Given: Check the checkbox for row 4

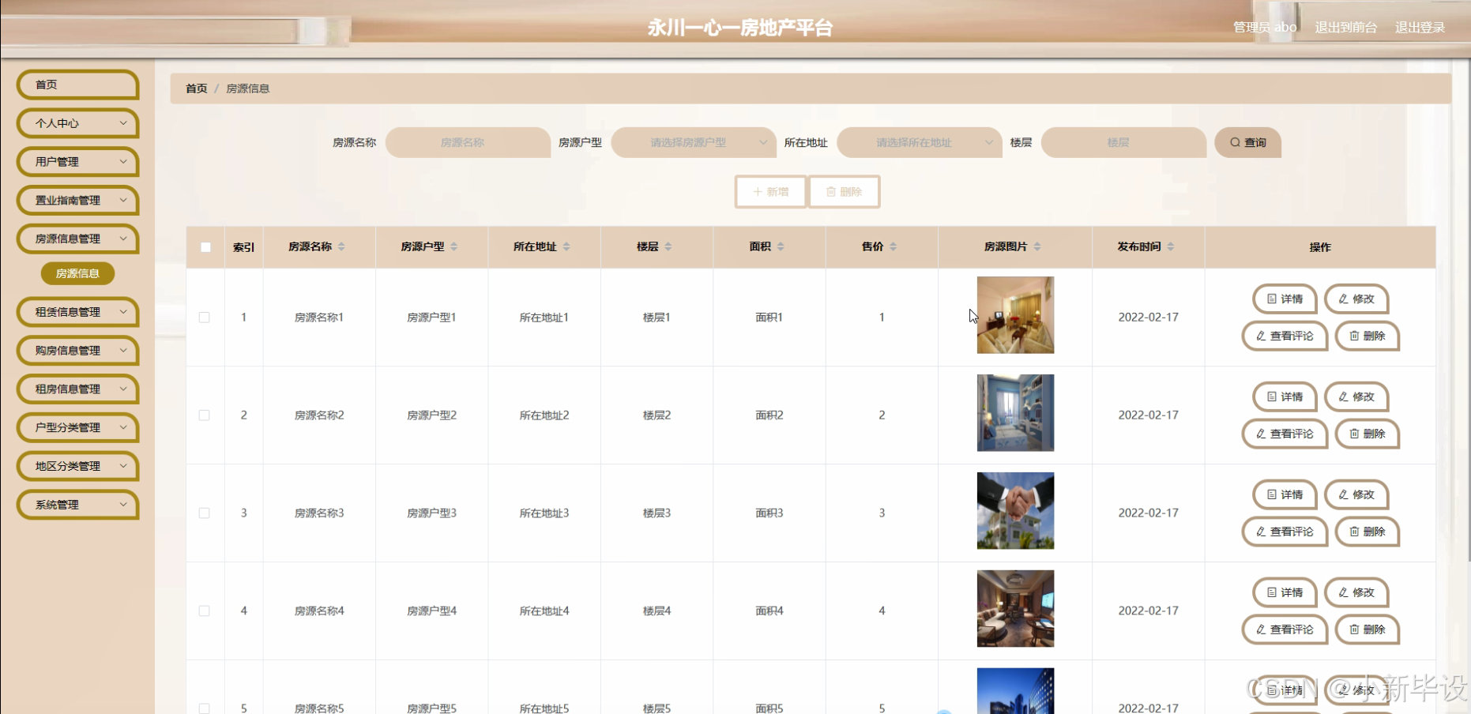Looking at the screenshot, I should (x=205, y=611).
